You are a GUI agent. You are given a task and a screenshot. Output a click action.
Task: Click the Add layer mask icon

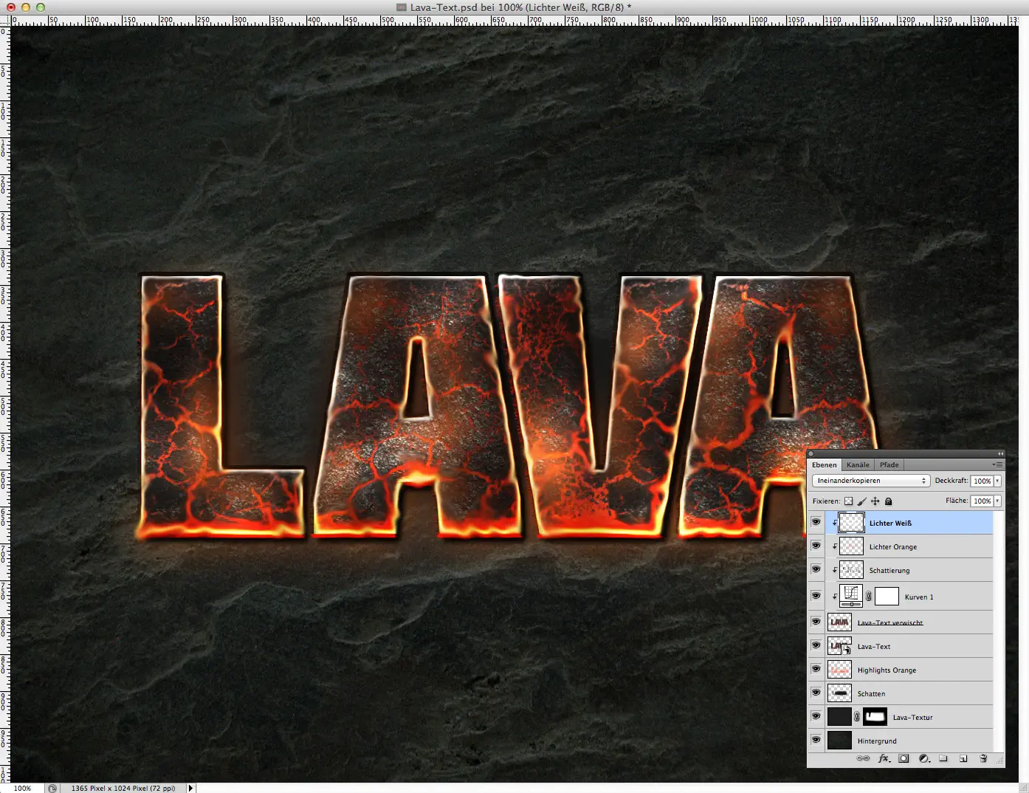coord(904,758)
